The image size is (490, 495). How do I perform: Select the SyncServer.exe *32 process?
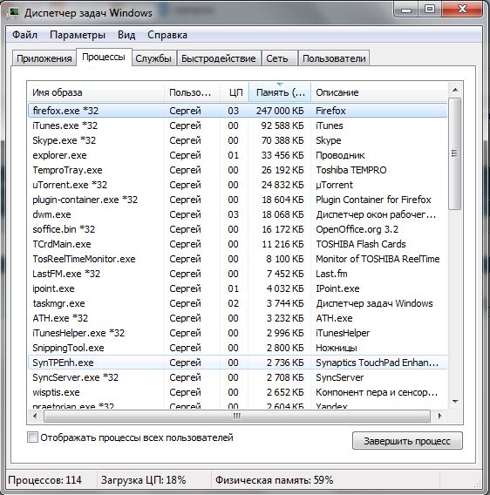pyautogui.click(x=237, y=377)
